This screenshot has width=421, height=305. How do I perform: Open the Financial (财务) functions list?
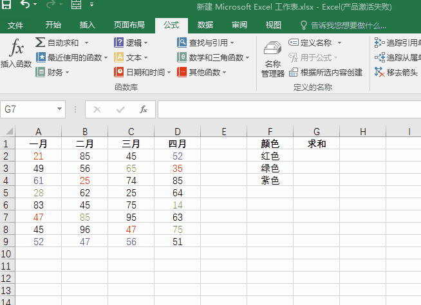(x=53, y=72)
